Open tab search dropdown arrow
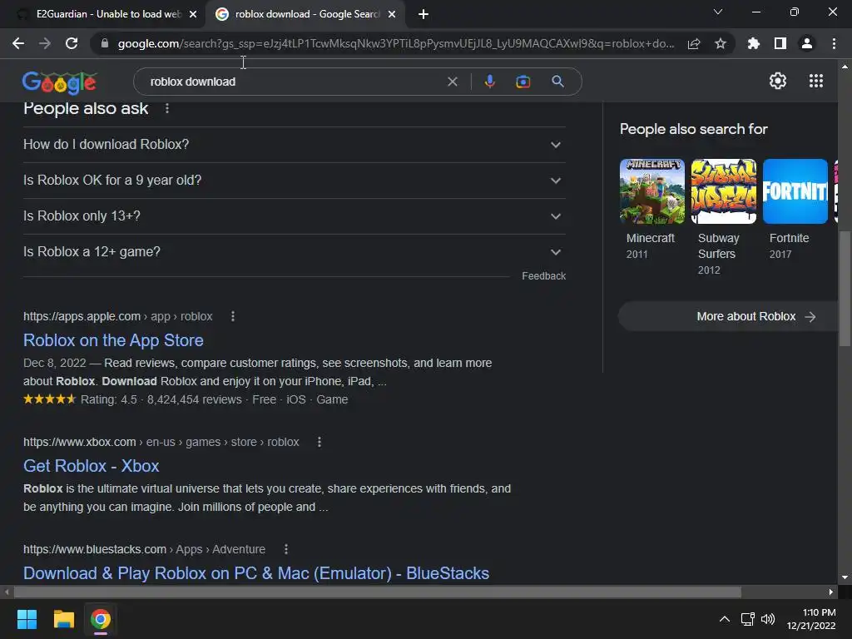 [718, 12]
